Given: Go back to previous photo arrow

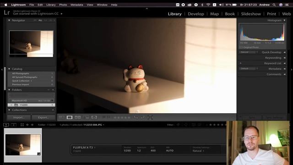Looking at the screenshot, I should [x=27, y=125].
